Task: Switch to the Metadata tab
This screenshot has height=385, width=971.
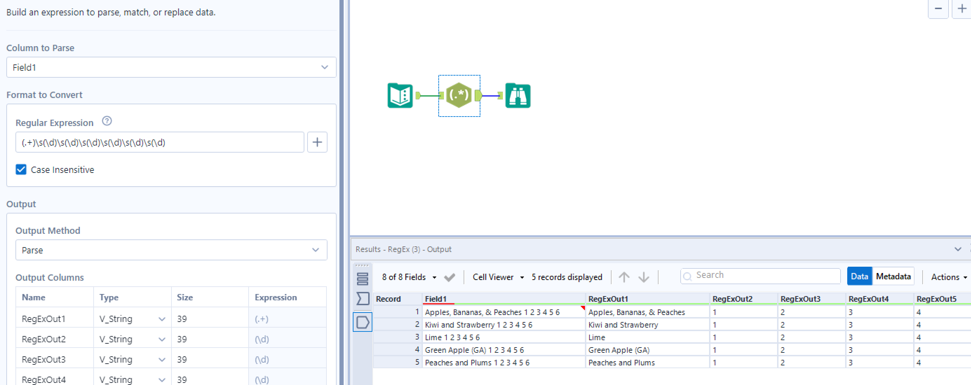Action: 893,276
